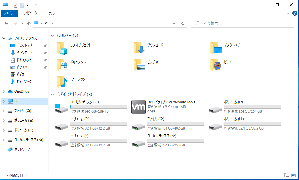Open recent locations dropdown arrow
This screenshot has width=299, height=180.
(x=22, y=23)
